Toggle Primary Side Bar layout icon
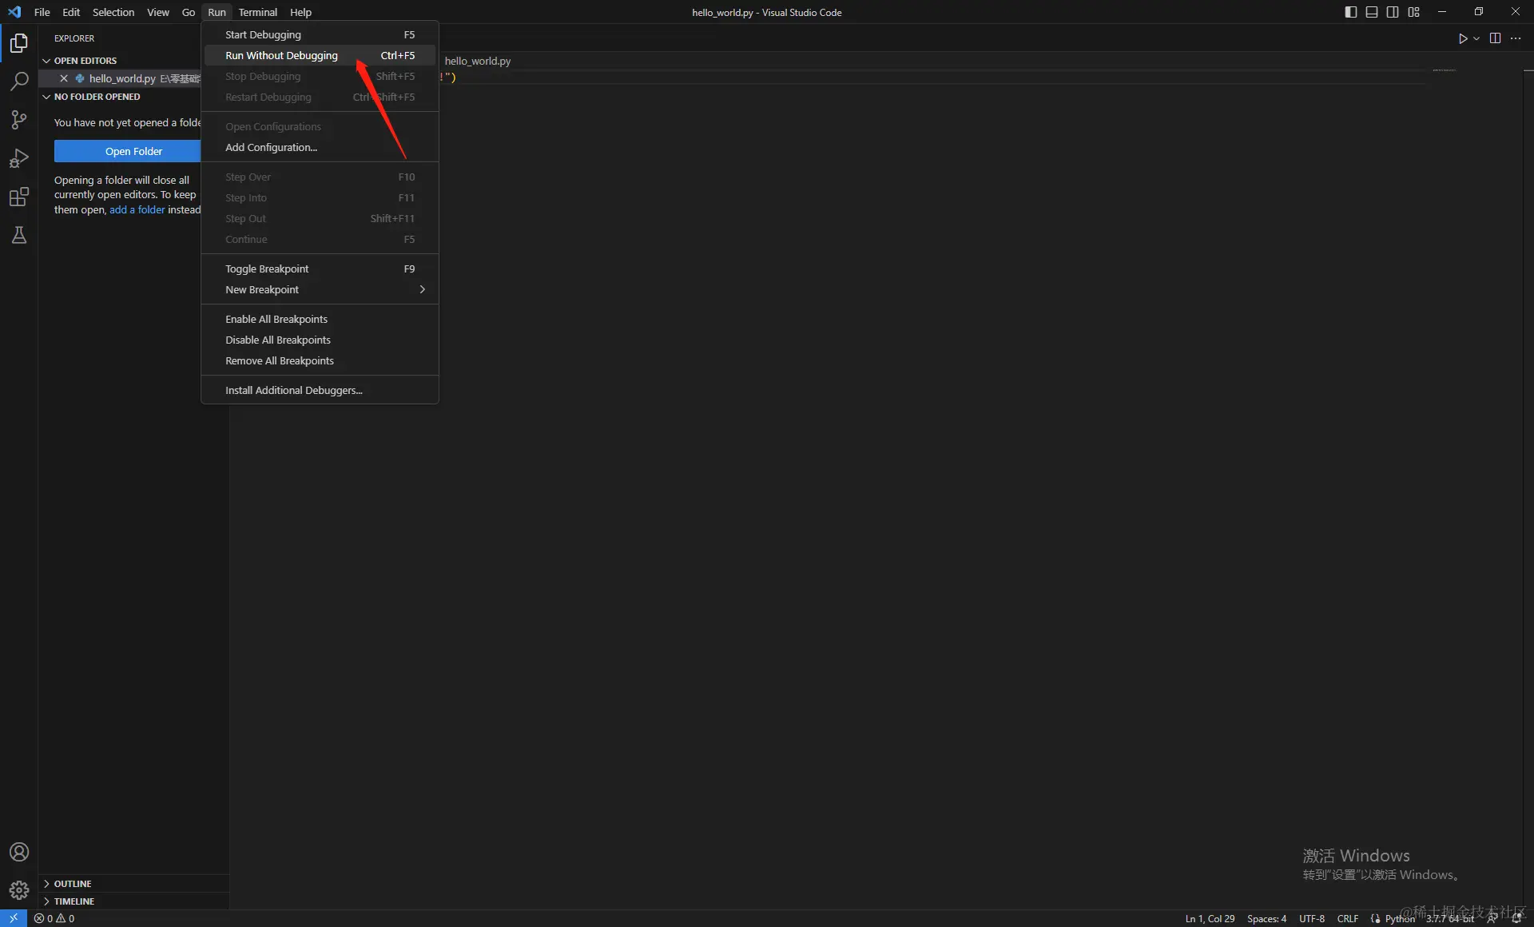This screenshot has width=1534, height=927. click(x=1350, y=12)
